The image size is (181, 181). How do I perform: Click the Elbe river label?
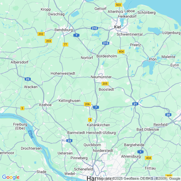[31, 134]
